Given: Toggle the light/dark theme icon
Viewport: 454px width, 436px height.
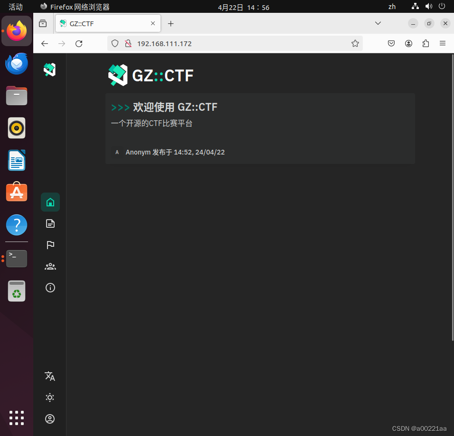Looking at the screenshot, I should coord(50,397).
